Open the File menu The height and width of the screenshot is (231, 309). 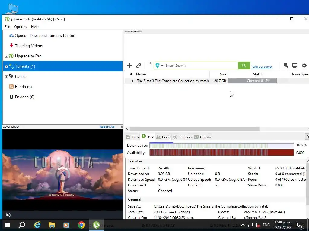(x=7, y=27)
